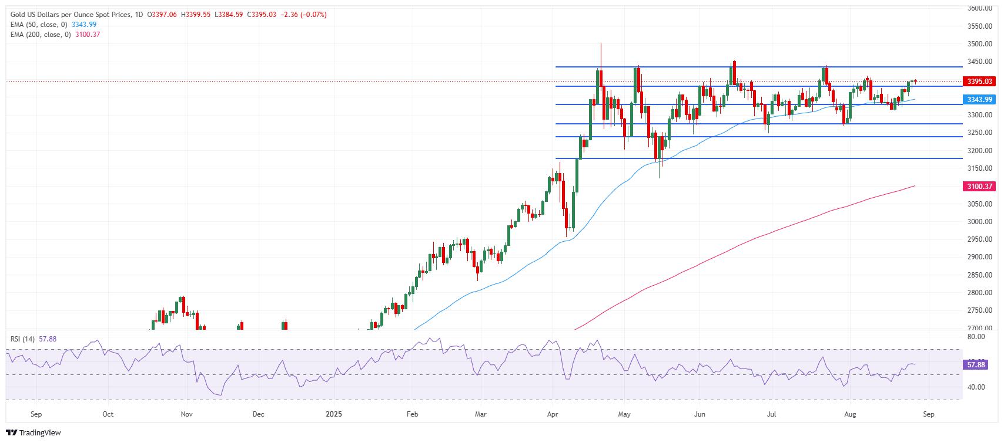Click the 3500.00 price scale label
1004x443 pixels.
tap(979, 44)
